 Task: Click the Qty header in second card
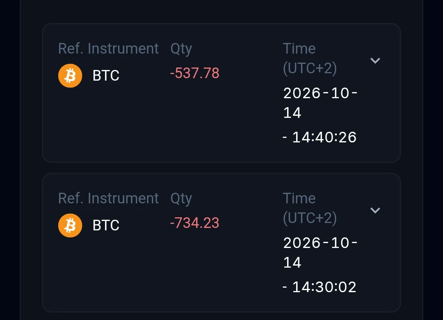click(181, 199)
